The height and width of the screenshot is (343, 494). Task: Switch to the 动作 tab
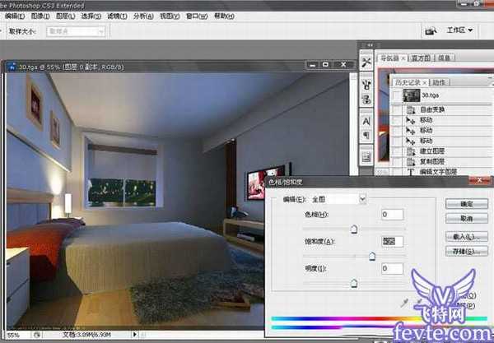pos(439,82)
